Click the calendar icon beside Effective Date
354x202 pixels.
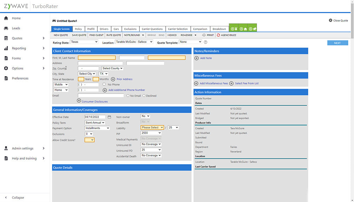pos(109,117)
